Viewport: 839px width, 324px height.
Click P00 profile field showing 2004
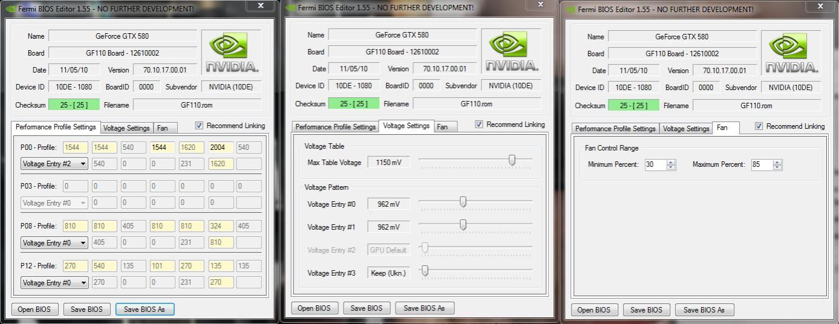pyautogui.click(x=221, y=147)
